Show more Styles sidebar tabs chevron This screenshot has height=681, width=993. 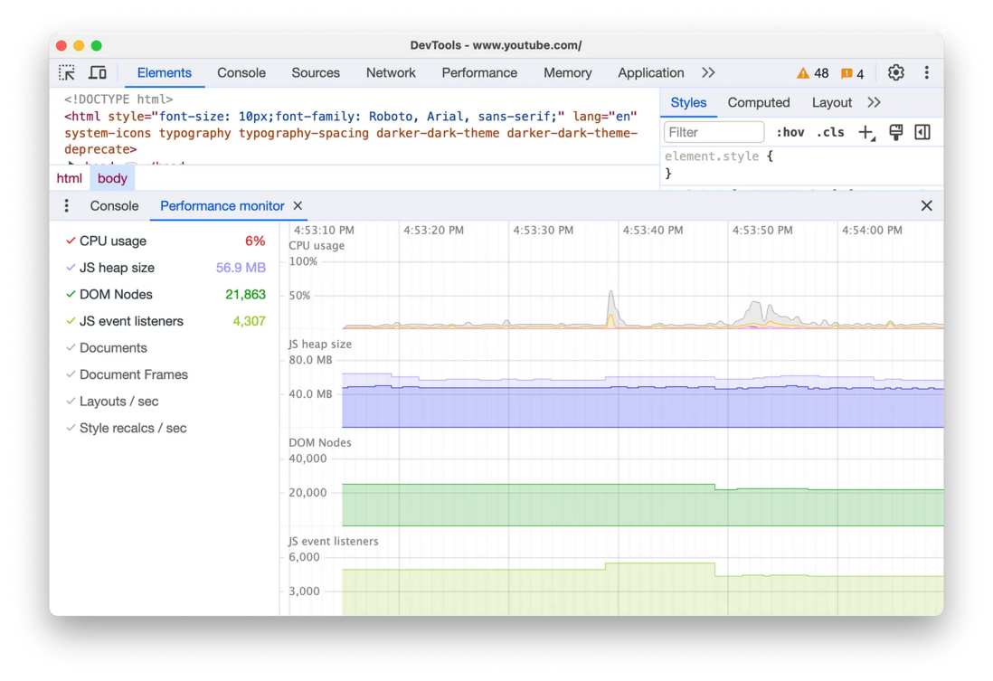tap(874, 102)
